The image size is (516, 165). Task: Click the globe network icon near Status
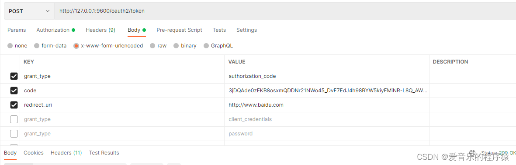coord(473,152)
